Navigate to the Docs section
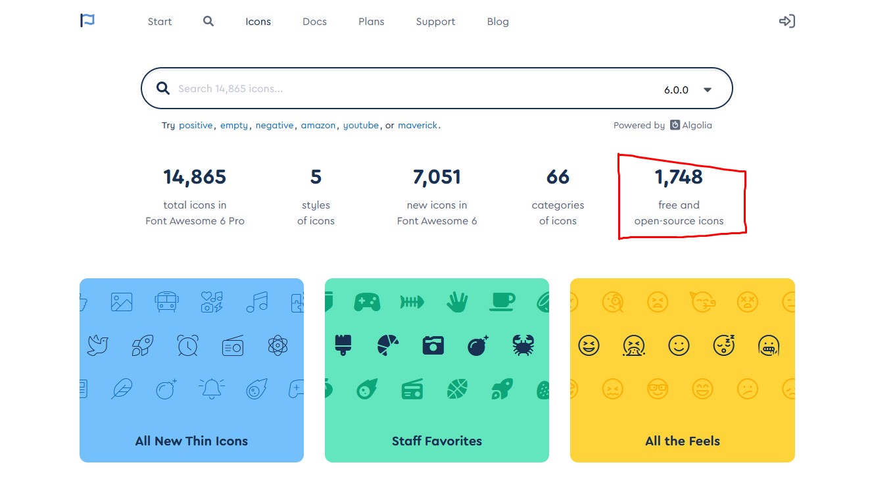895x498 pixels. click(314, 21)
